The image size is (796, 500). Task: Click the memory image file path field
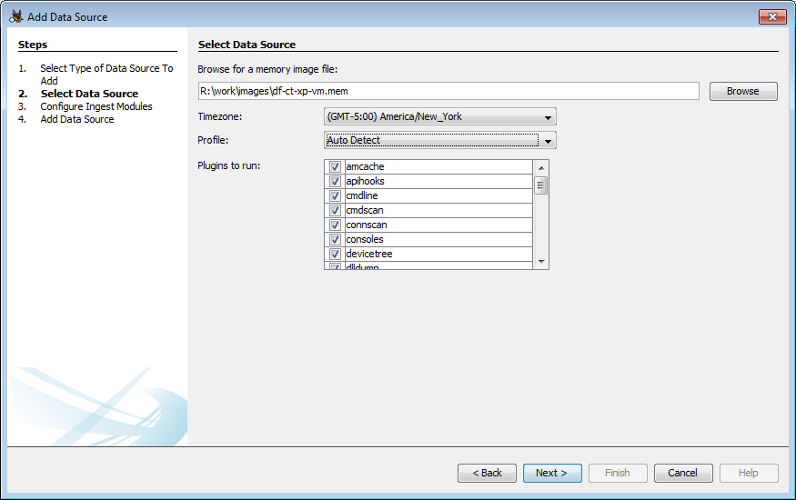pyautogui.click(x=448, y=92)
